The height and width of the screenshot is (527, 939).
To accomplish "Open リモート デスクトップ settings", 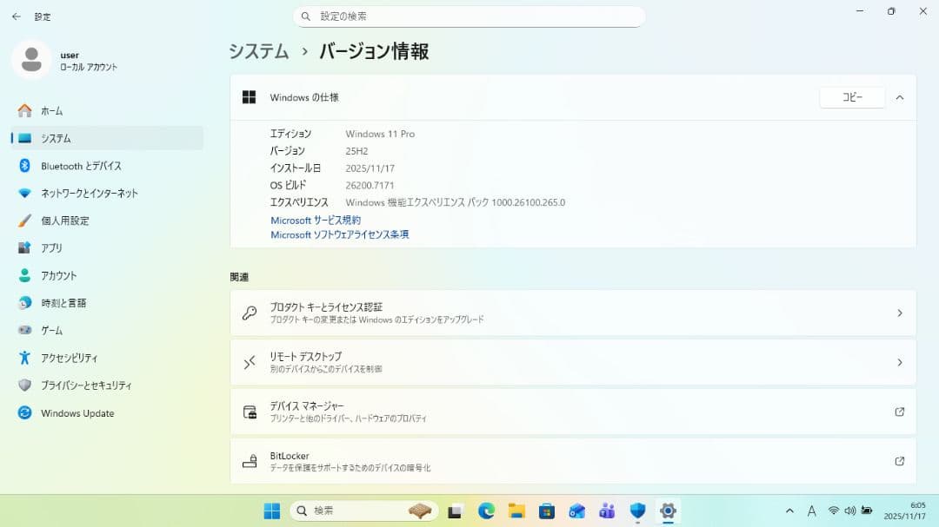I will (572, 362).
